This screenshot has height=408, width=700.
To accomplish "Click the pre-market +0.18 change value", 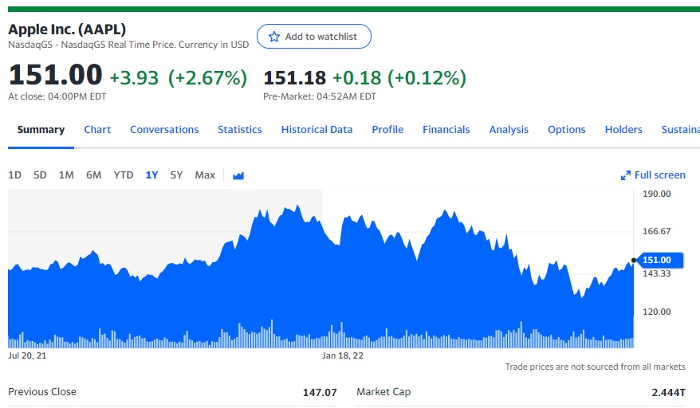I will tap(357, 78).
